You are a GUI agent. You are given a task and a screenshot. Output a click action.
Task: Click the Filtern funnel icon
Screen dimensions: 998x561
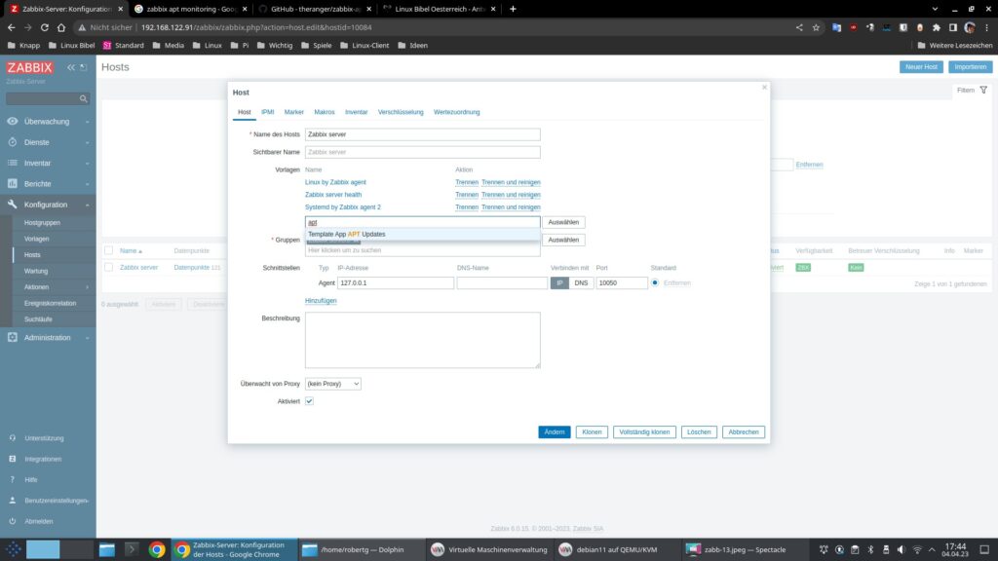point(983,91)
